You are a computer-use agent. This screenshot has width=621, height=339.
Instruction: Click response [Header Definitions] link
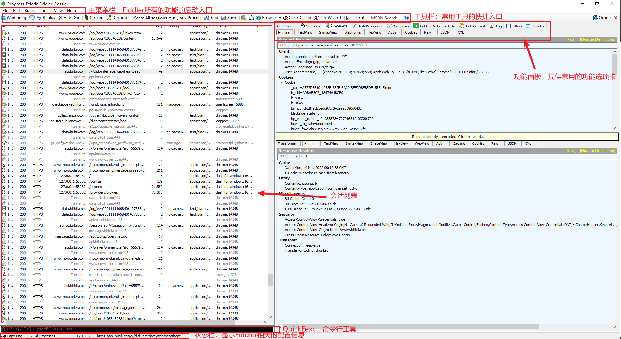click(597, 151)
